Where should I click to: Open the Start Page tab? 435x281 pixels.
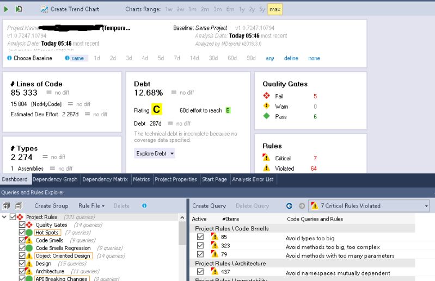[x=215, y=179]
